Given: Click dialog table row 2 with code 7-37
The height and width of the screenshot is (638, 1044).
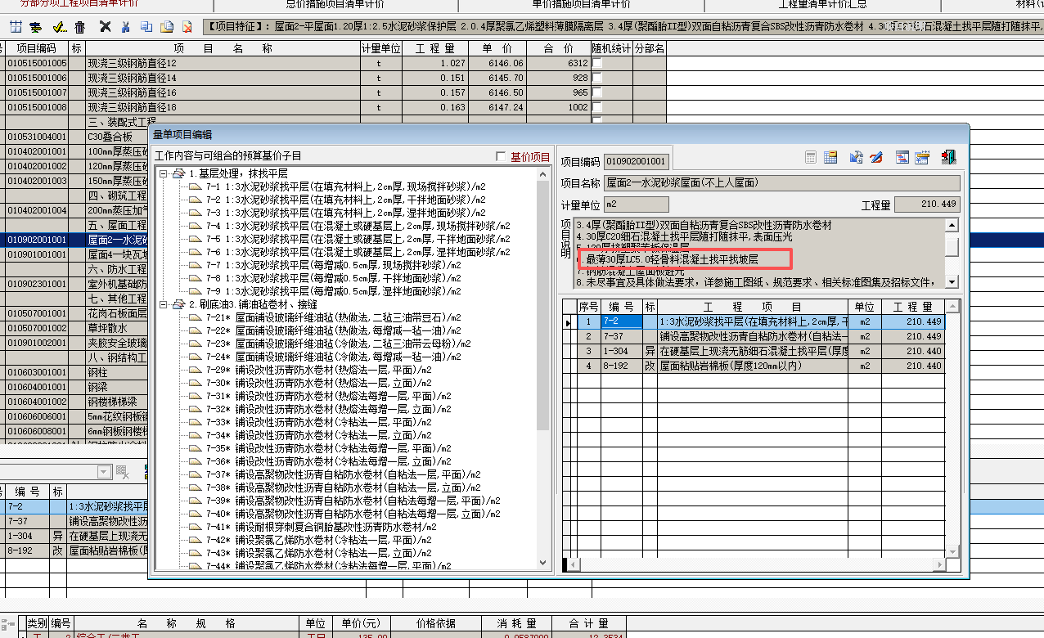Looking at the screenshot, I should click(x=754, y=336).
